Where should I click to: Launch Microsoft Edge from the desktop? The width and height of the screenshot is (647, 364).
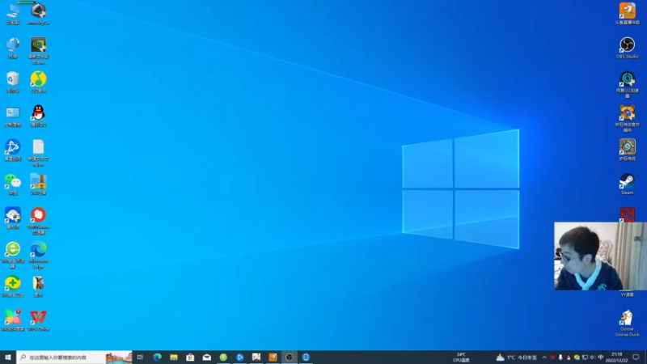click(38, 255)
